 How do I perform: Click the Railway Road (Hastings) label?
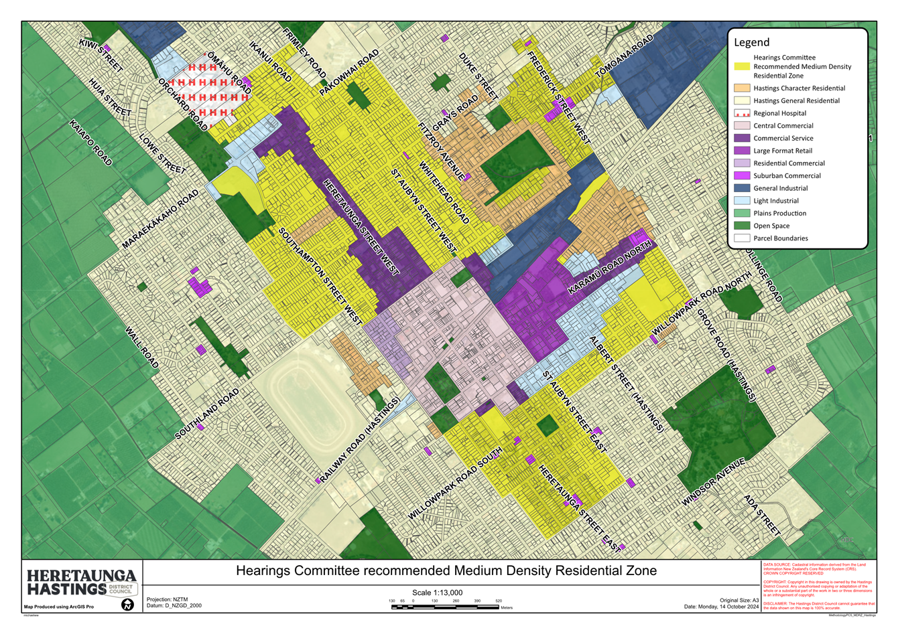pyautogui.click(x=359, y=439)
